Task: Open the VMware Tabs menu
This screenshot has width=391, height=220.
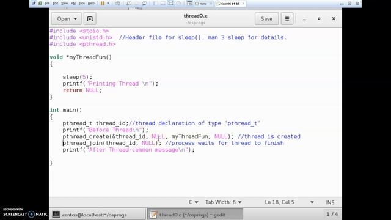Action: [x=82, y=3]
